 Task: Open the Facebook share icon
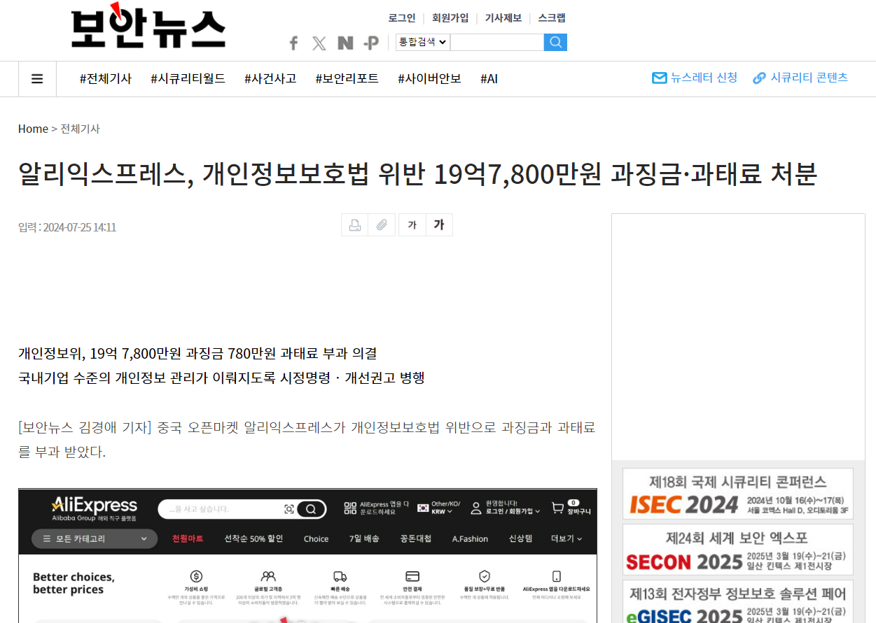(294, 43)
